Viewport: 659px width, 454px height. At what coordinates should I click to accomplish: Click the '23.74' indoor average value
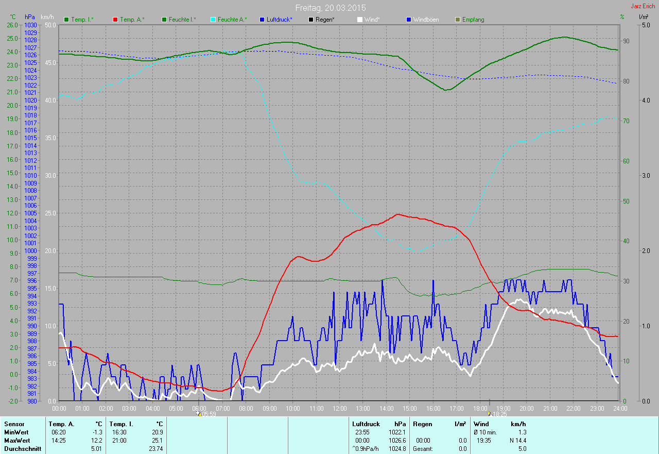(156, 449)
